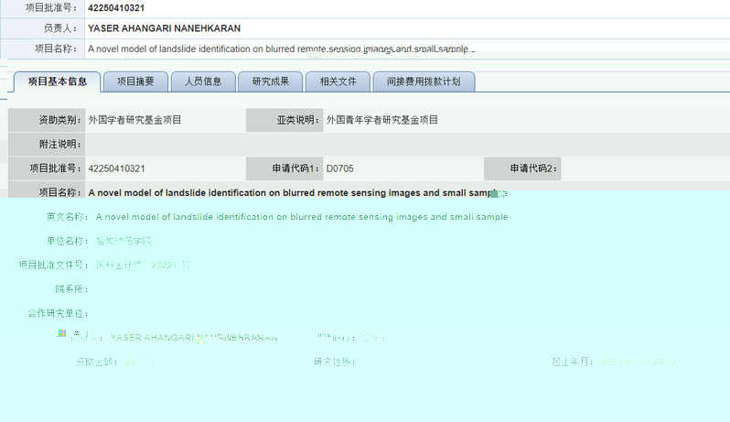Click approval number 42250410321 in top header

click(116, 7)
